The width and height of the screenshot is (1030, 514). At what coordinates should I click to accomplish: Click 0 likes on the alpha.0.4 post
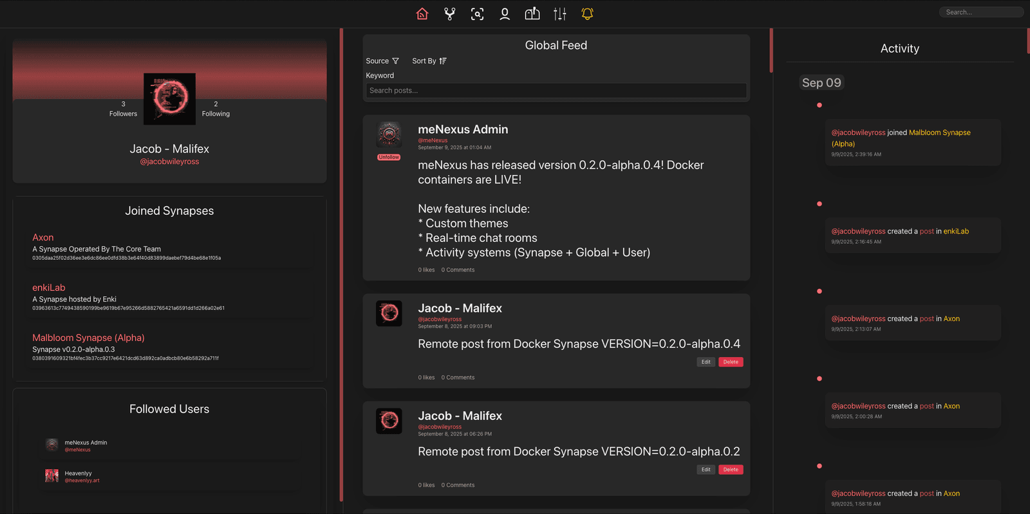pyautogui.click(x=426, y=378)
